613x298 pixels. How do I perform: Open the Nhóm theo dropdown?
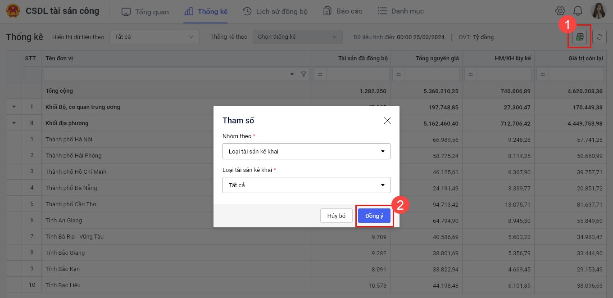[306, 151]
